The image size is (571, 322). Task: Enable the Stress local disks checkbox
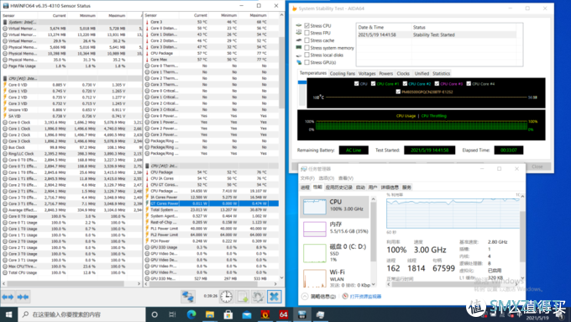[307, 55]
